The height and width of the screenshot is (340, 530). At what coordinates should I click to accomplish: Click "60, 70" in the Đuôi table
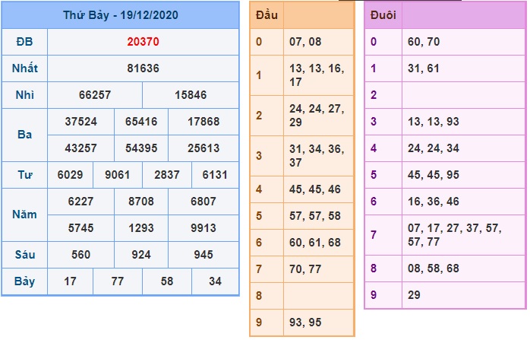tap(424, 42)
